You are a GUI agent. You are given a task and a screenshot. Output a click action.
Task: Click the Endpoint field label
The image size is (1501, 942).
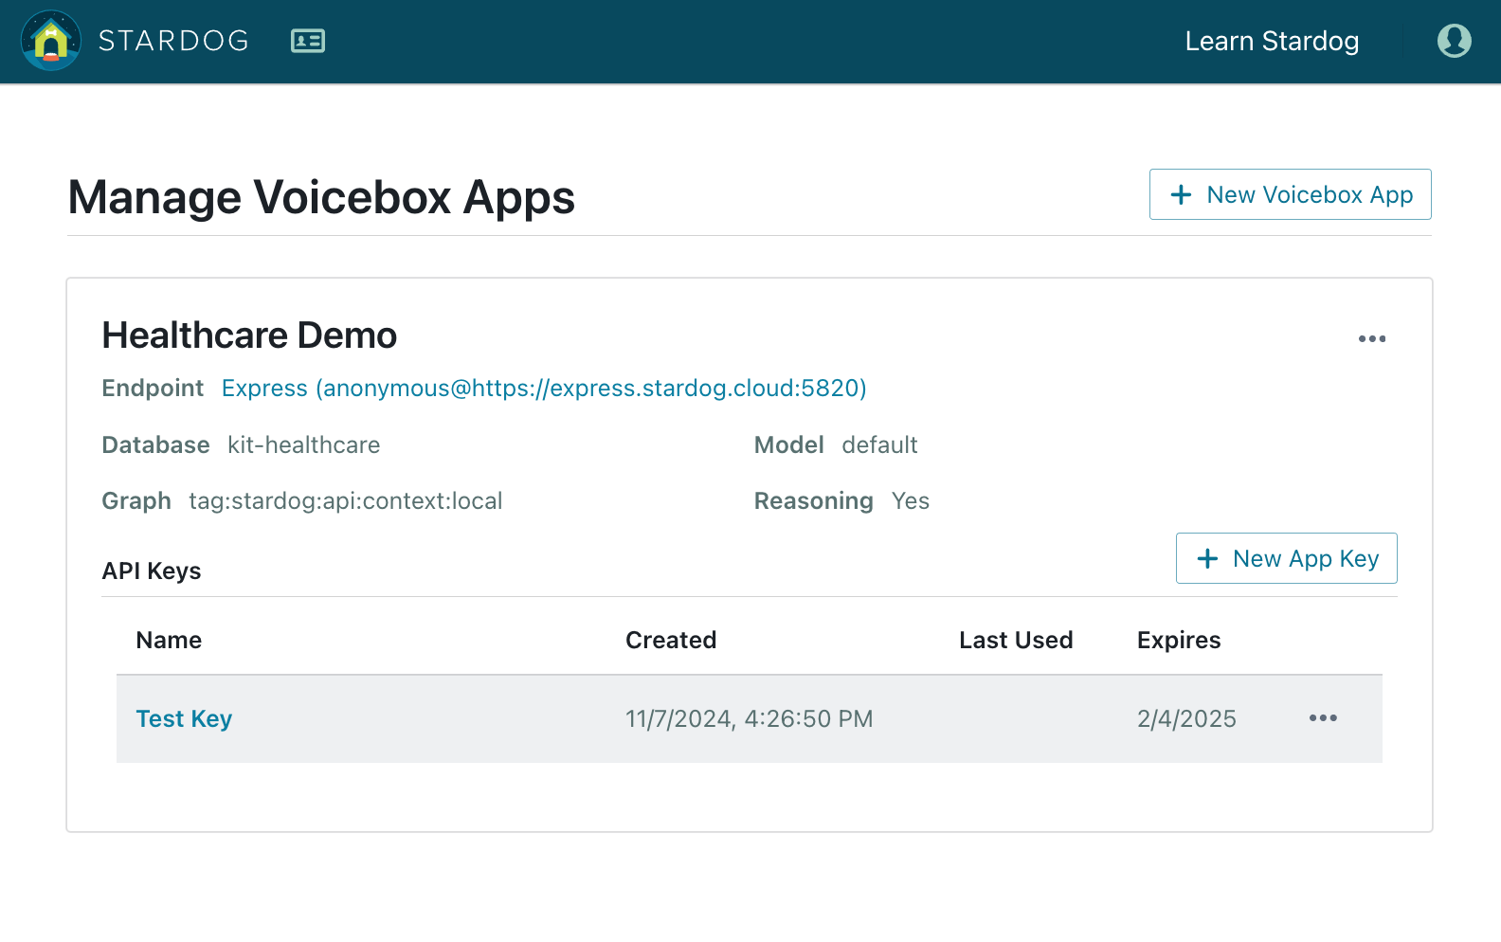click(153, 389)
